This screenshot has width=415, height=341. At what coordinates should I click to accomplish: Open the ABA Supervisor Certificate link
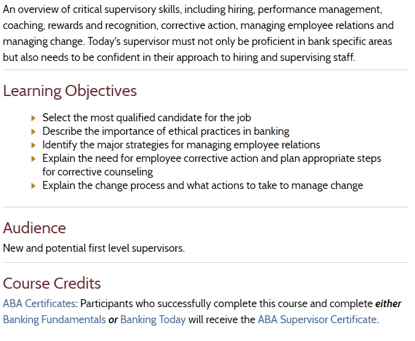317,319
